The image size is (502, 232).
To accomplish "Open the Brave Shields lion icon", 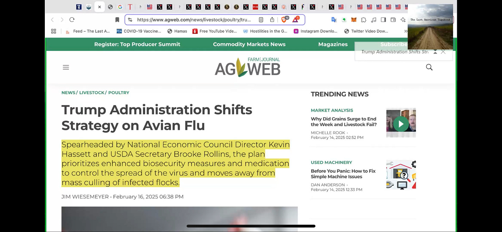I will point(284,20).
